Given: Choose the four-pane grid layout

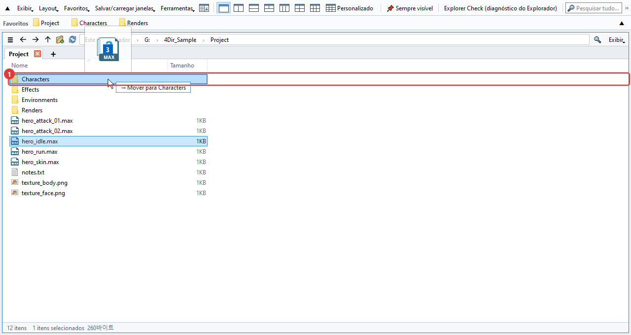Looking at the screenshot, I should tap(300, 8).
